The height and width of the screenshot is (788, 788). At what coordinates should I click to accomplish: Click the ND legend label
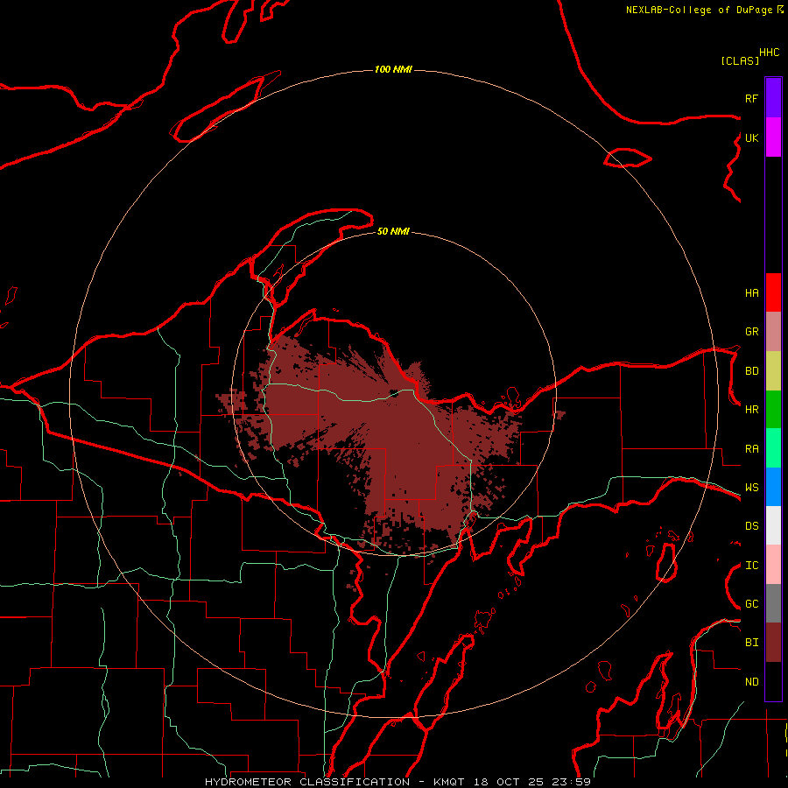[751, 682]
